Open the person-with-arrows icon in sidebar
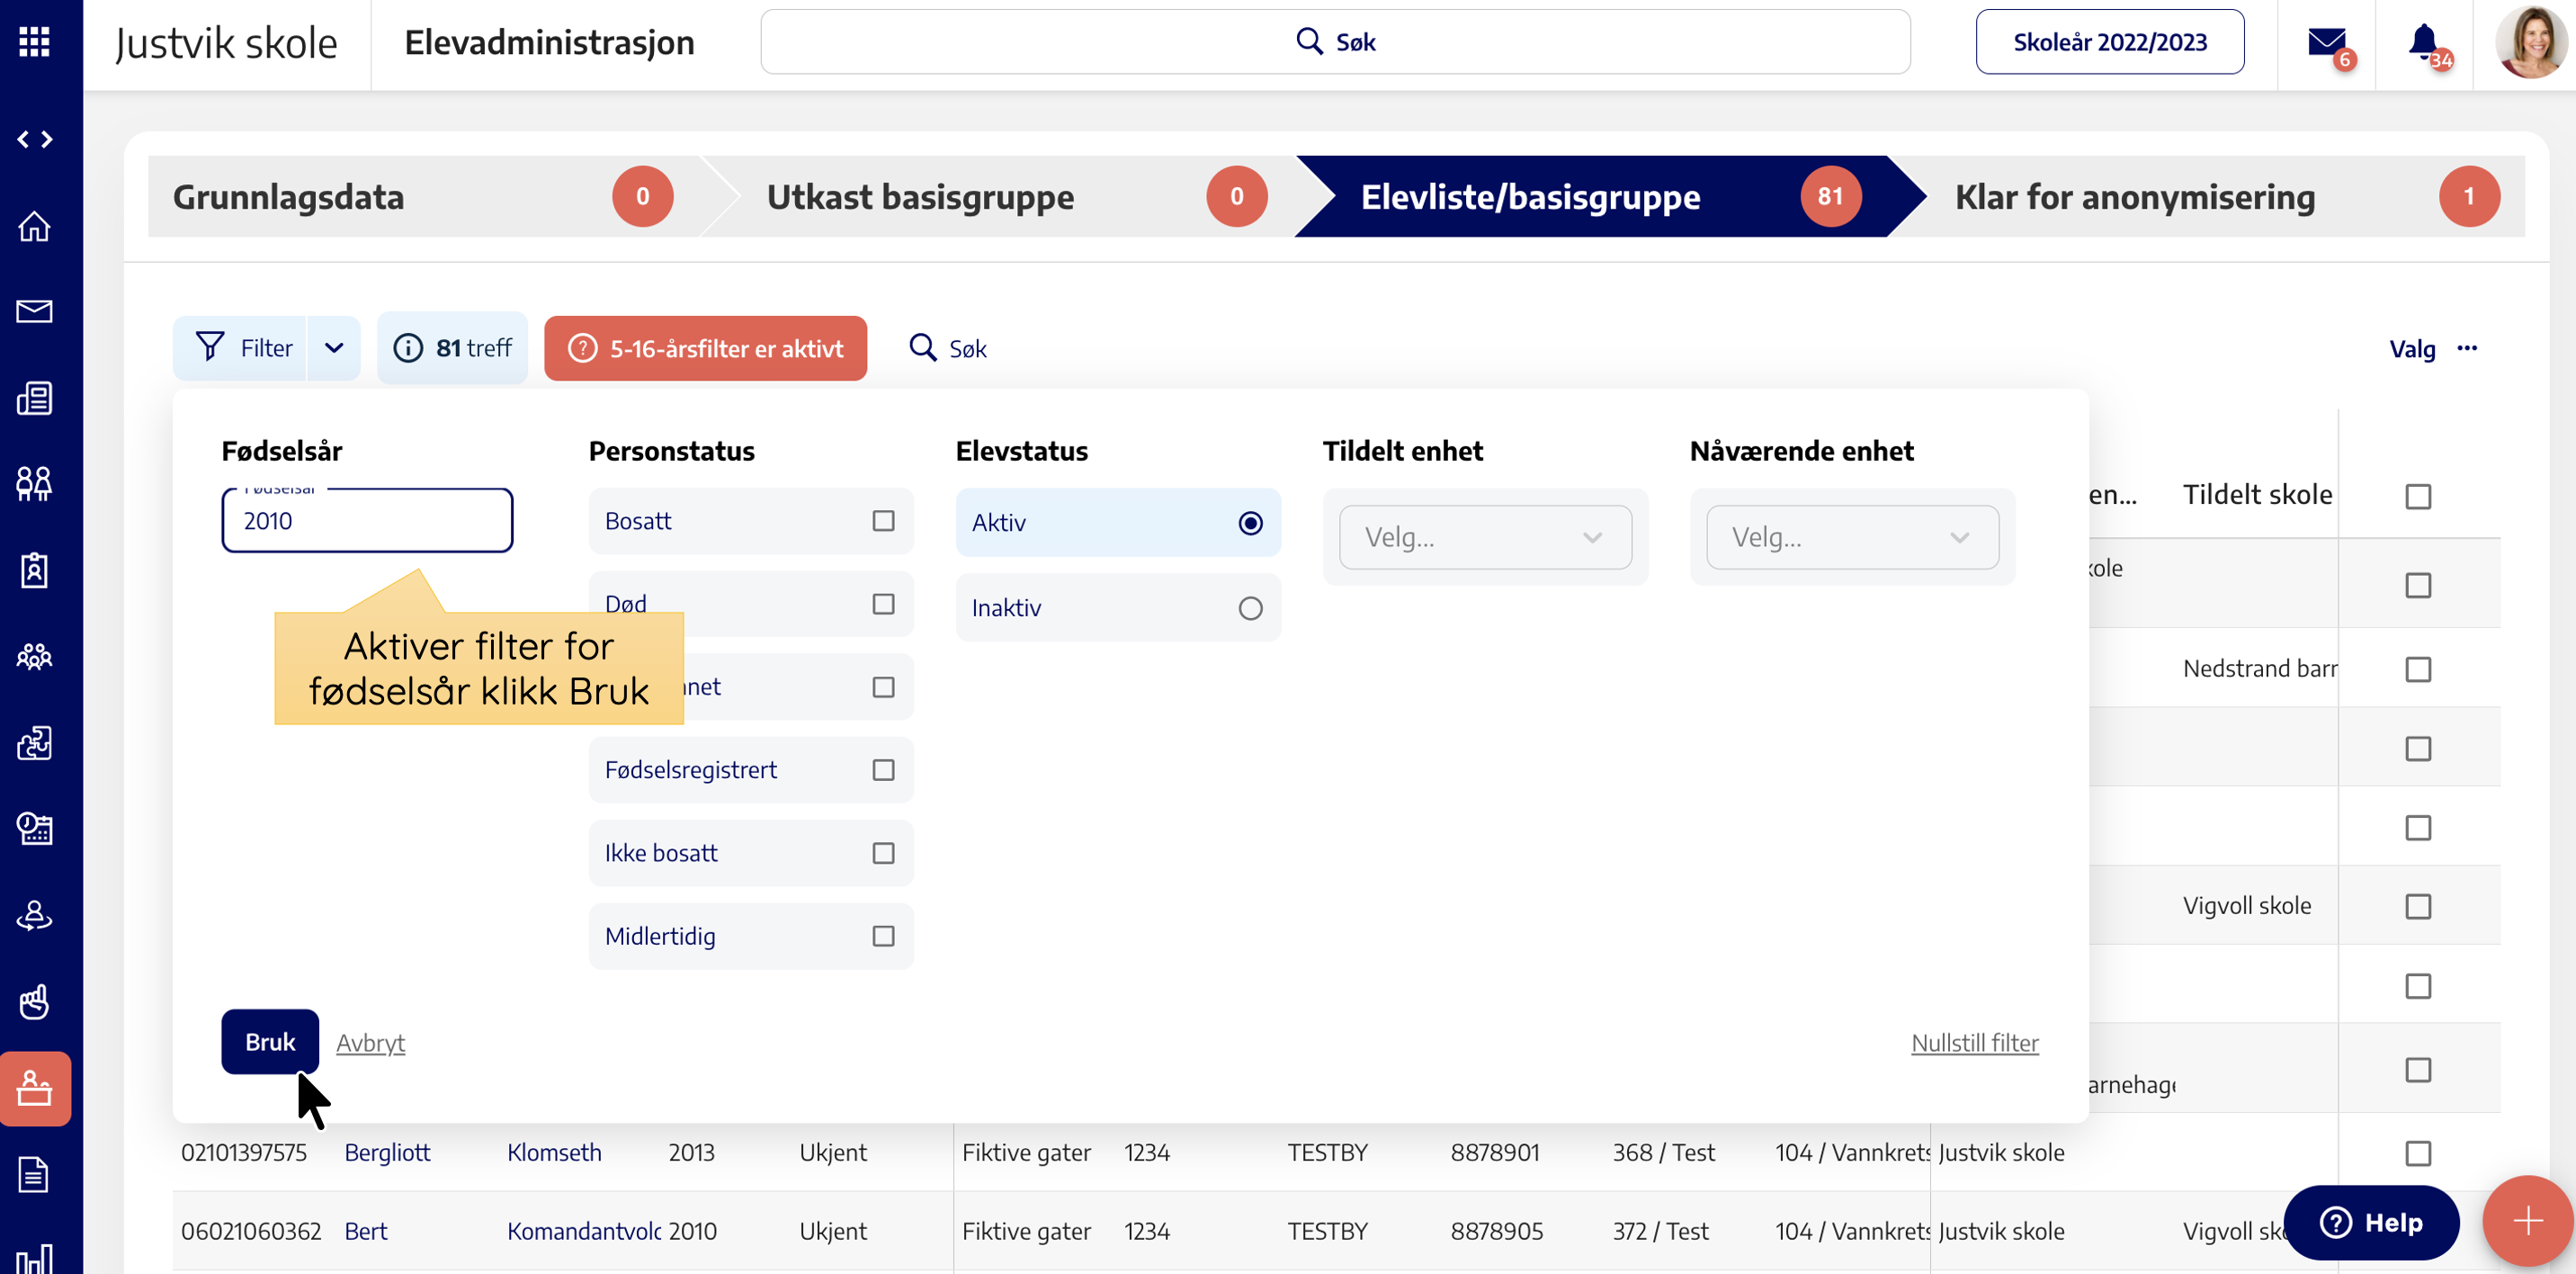The image size is (2576, 1274). coord(35,915)
